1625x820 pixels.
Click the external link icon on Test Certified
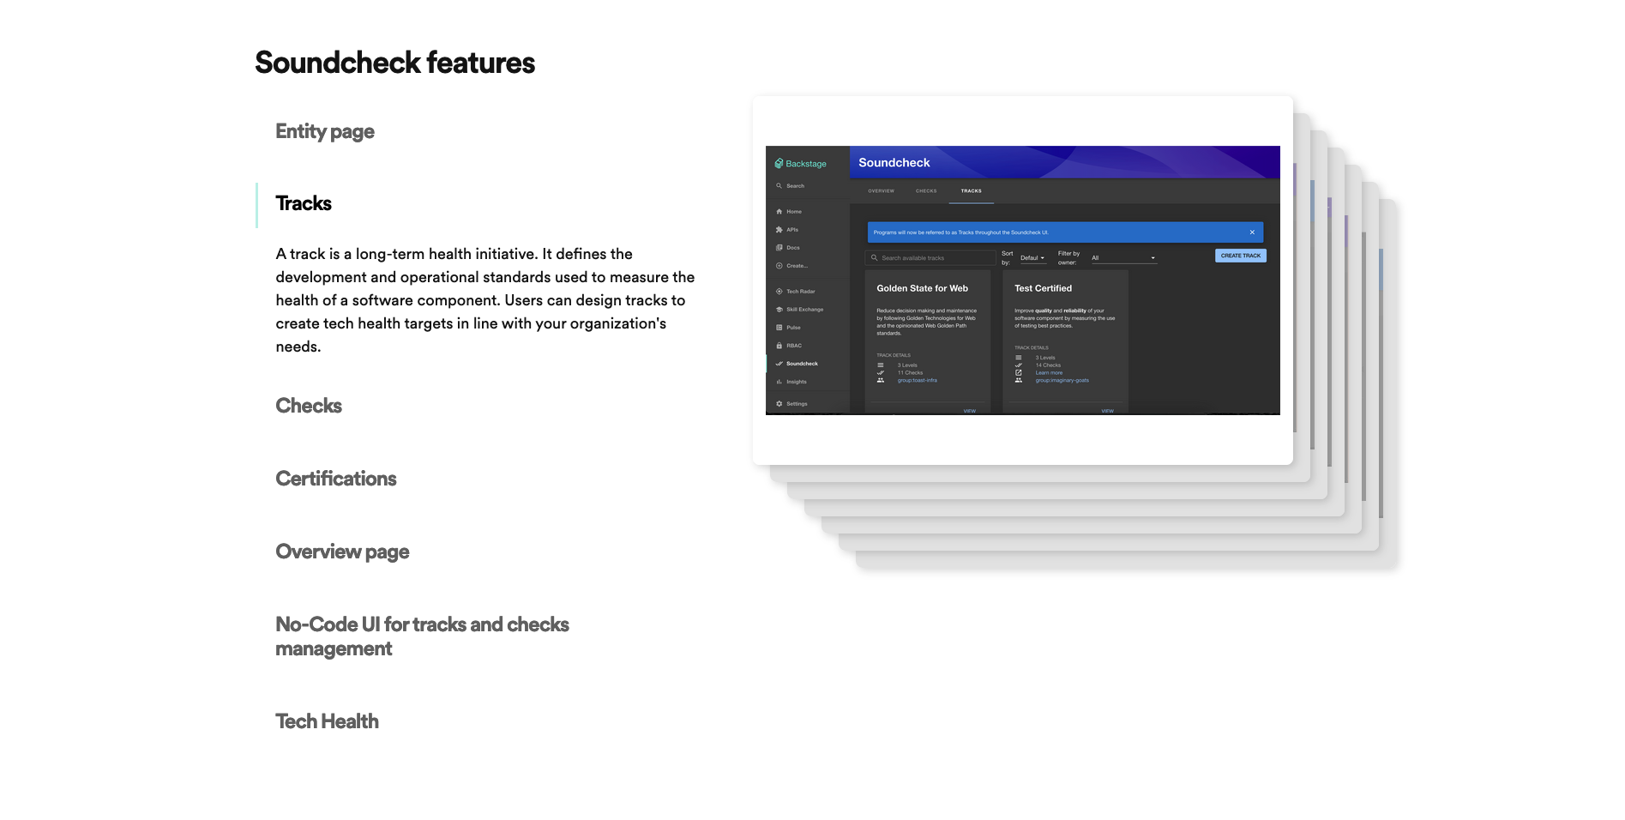pyautogui.click(x=1018, y=373)
